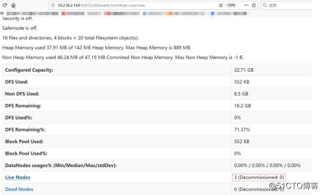Screen dimensions: 323x195
Task: Select the Configured Capacity value 22.71 GB
Action: click(244, 70)
